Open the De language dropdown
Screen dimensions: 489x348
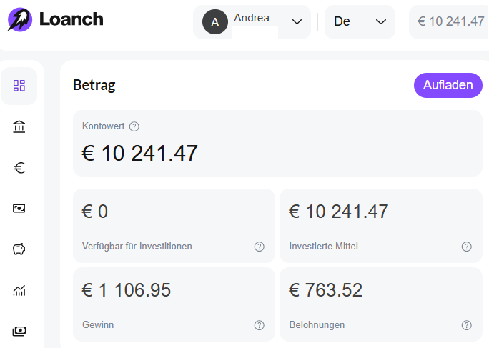pos(360,22)
